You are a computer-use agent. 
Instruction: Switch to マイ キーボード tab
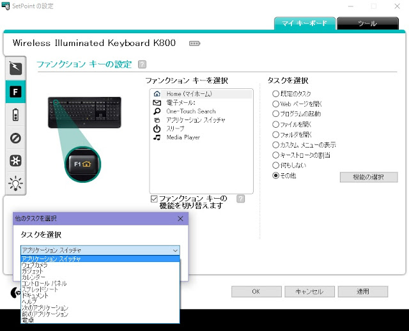[304, 24]
